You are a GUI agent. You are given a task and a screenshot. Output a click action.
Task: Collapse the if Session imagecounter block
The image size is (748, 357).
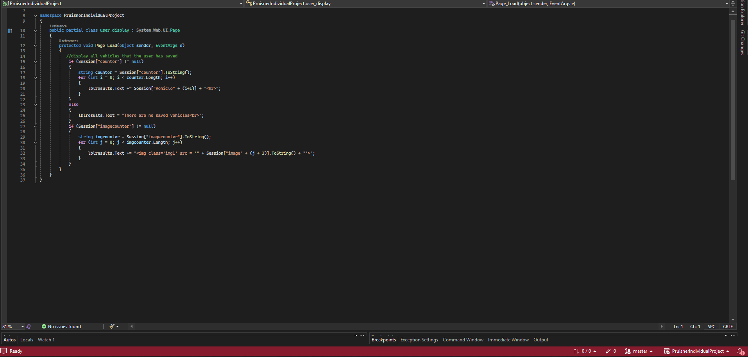pos(35,127)
